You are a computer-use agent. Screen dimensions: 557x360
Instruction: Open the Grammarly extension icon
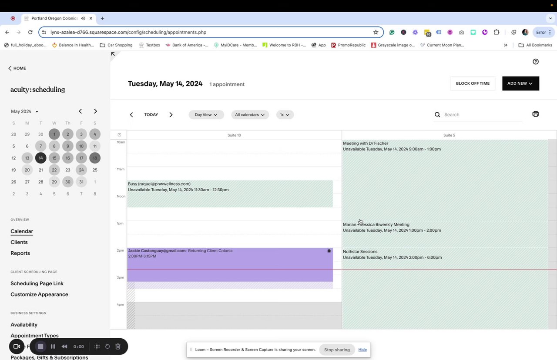click(392, 32)
